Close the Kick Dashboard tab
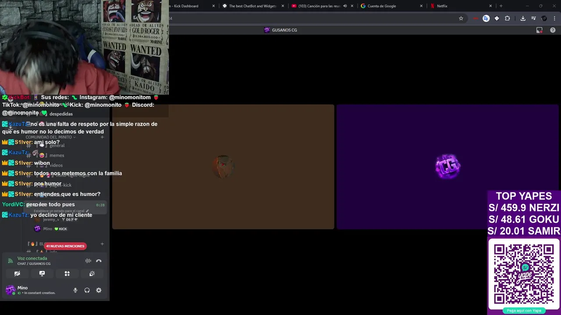 [213, 6]
